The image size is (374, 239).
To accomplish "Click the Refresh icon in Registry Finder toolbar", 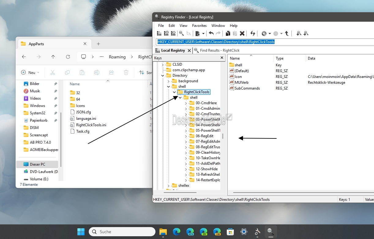I will coord(253,33).
